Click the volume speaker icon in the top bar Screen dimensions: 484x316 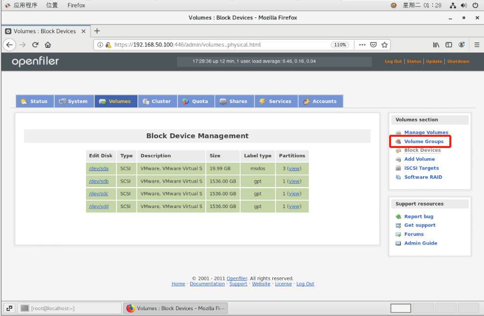pyautogui.click(x=463, y=5)
